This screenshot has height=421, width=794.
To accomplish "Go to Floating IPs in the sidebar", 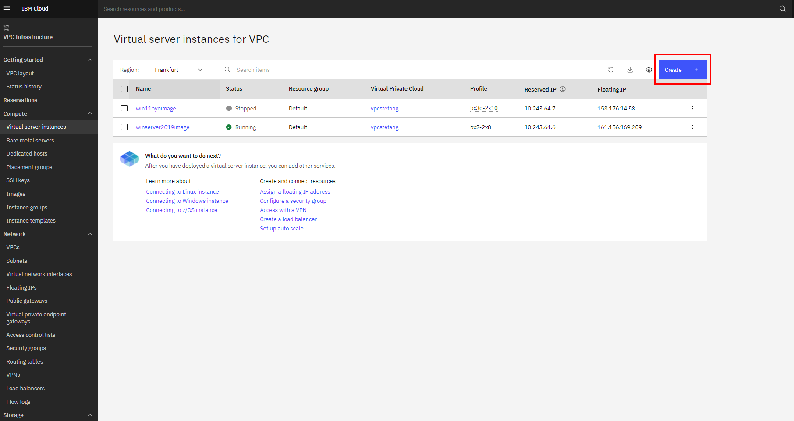I will point(21,287).
